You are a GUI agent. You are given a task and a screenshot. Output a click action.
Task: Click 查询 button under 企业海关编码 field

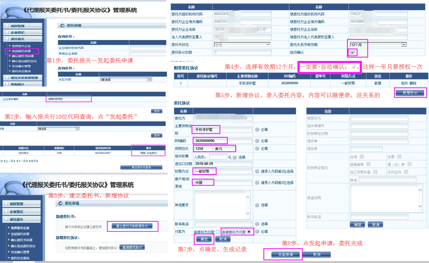[156, 111]
